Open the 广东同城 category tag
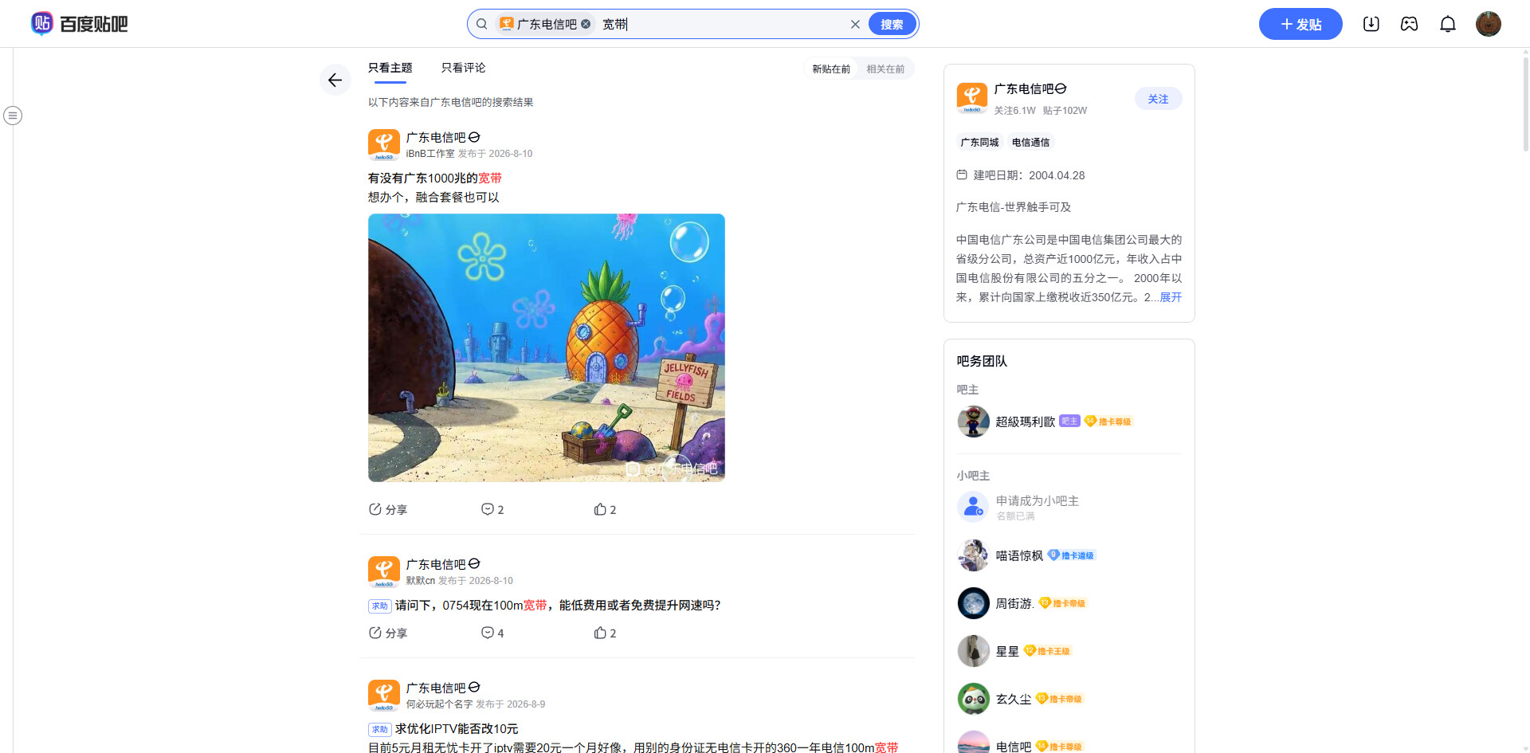The image size is (1530, 753). [979, 143]
